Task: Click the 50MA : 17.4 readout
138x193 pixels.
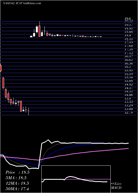Action: pos(17,189)
